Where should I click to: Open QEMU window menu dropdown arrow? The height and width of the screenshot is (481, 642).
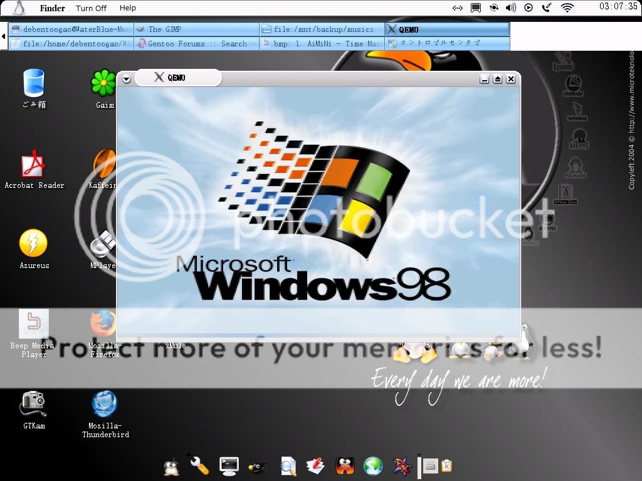coord(126,79)
